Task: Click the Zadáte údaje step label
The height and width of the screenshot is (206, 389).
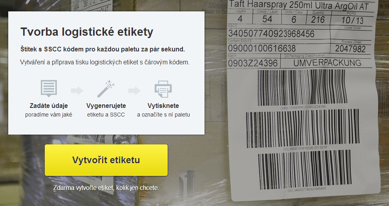Action: point(49,106)
